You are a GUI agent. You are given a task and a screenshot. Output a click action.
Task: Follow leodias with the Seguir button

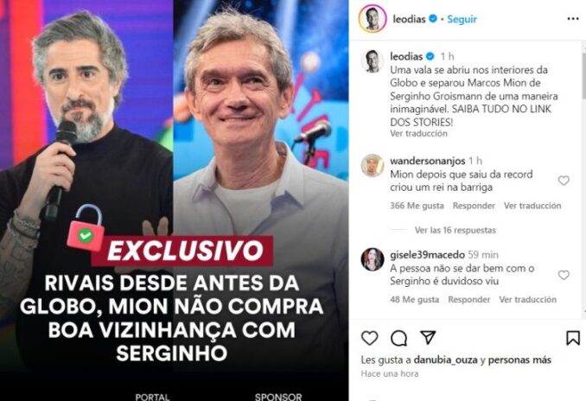point(462,19)
